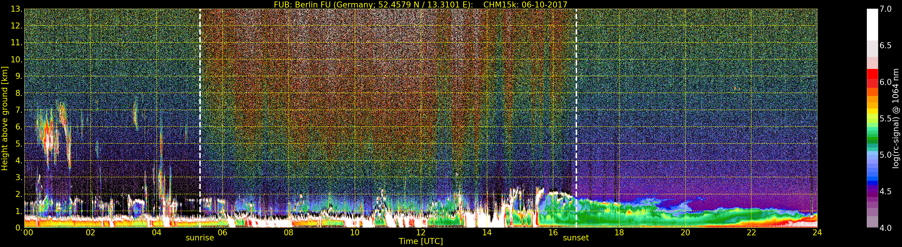The width and height of the screenshot is (902, 247).
Task: Click the height axis tick label "8."
Action: [x=19, y=93]
